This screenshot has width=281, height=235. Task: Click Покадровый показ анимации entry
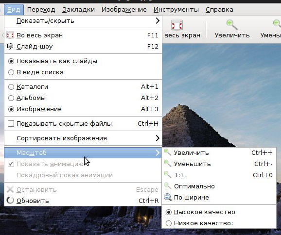tap(83, 175)
